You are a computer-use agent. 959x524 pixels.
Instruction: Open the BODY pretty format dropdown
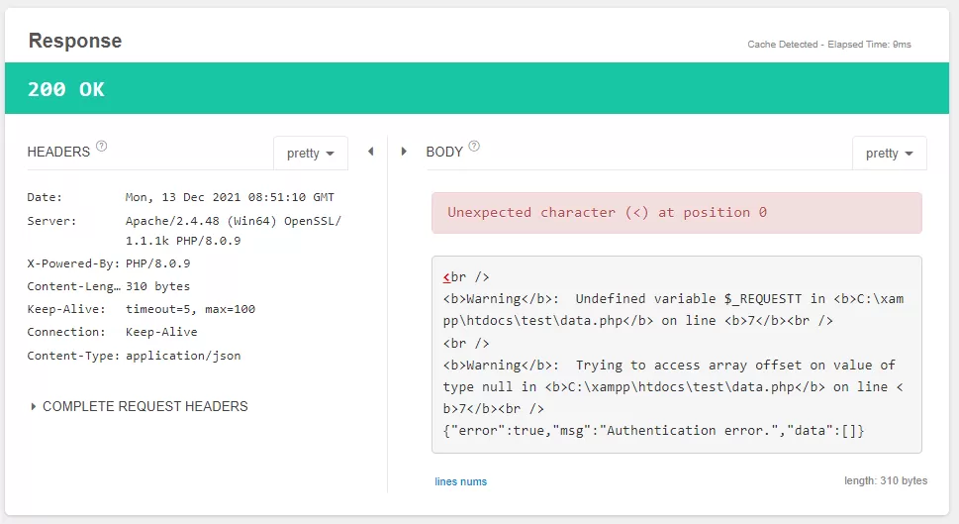coord(890,153)
